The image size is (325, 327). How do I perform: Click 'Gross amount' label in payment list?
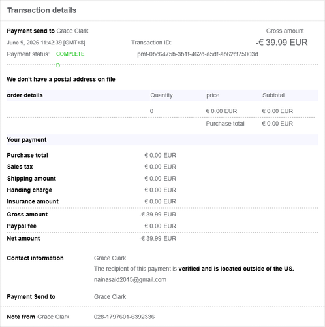(27, 215)
